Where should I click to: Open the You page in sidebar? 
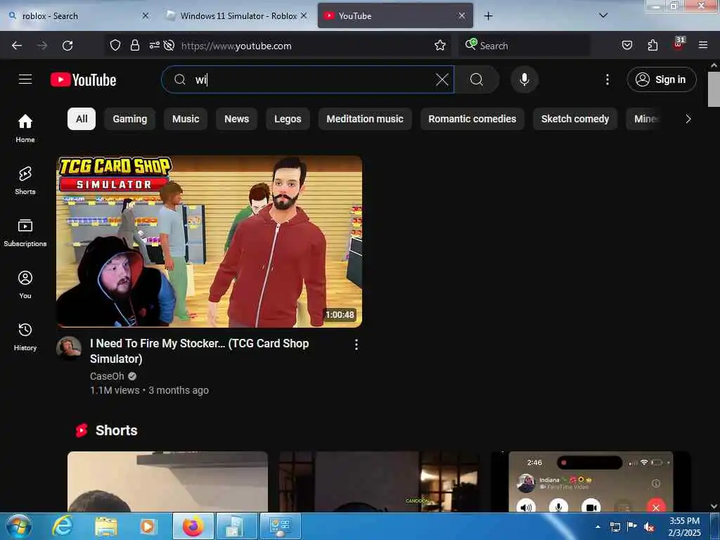coord(25,285)
